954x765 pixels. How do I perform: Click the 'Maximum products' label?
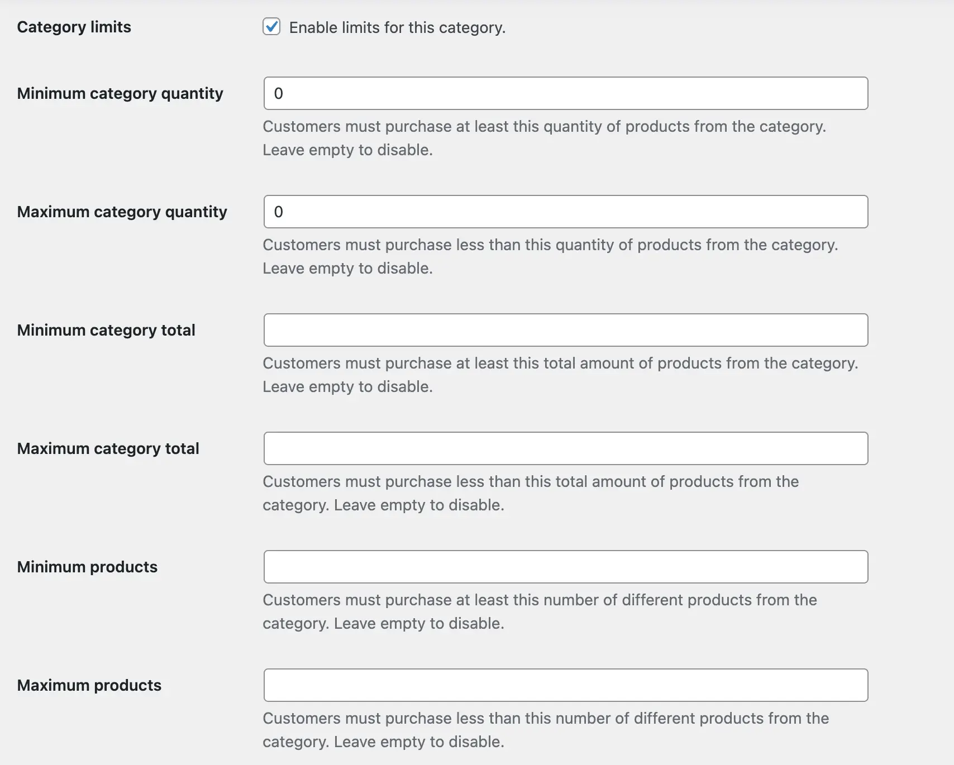point(89,685)
